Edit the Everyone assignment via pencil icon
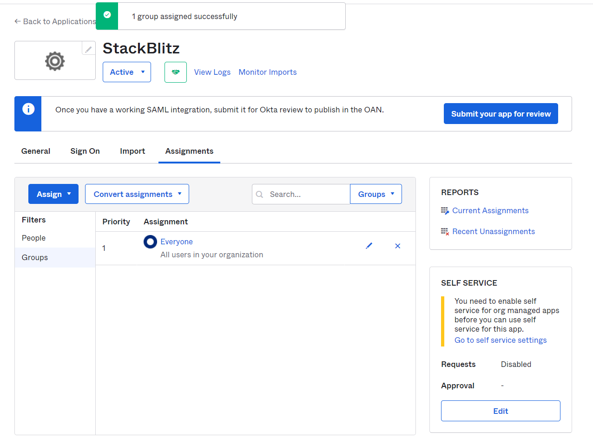 [369, 246]
